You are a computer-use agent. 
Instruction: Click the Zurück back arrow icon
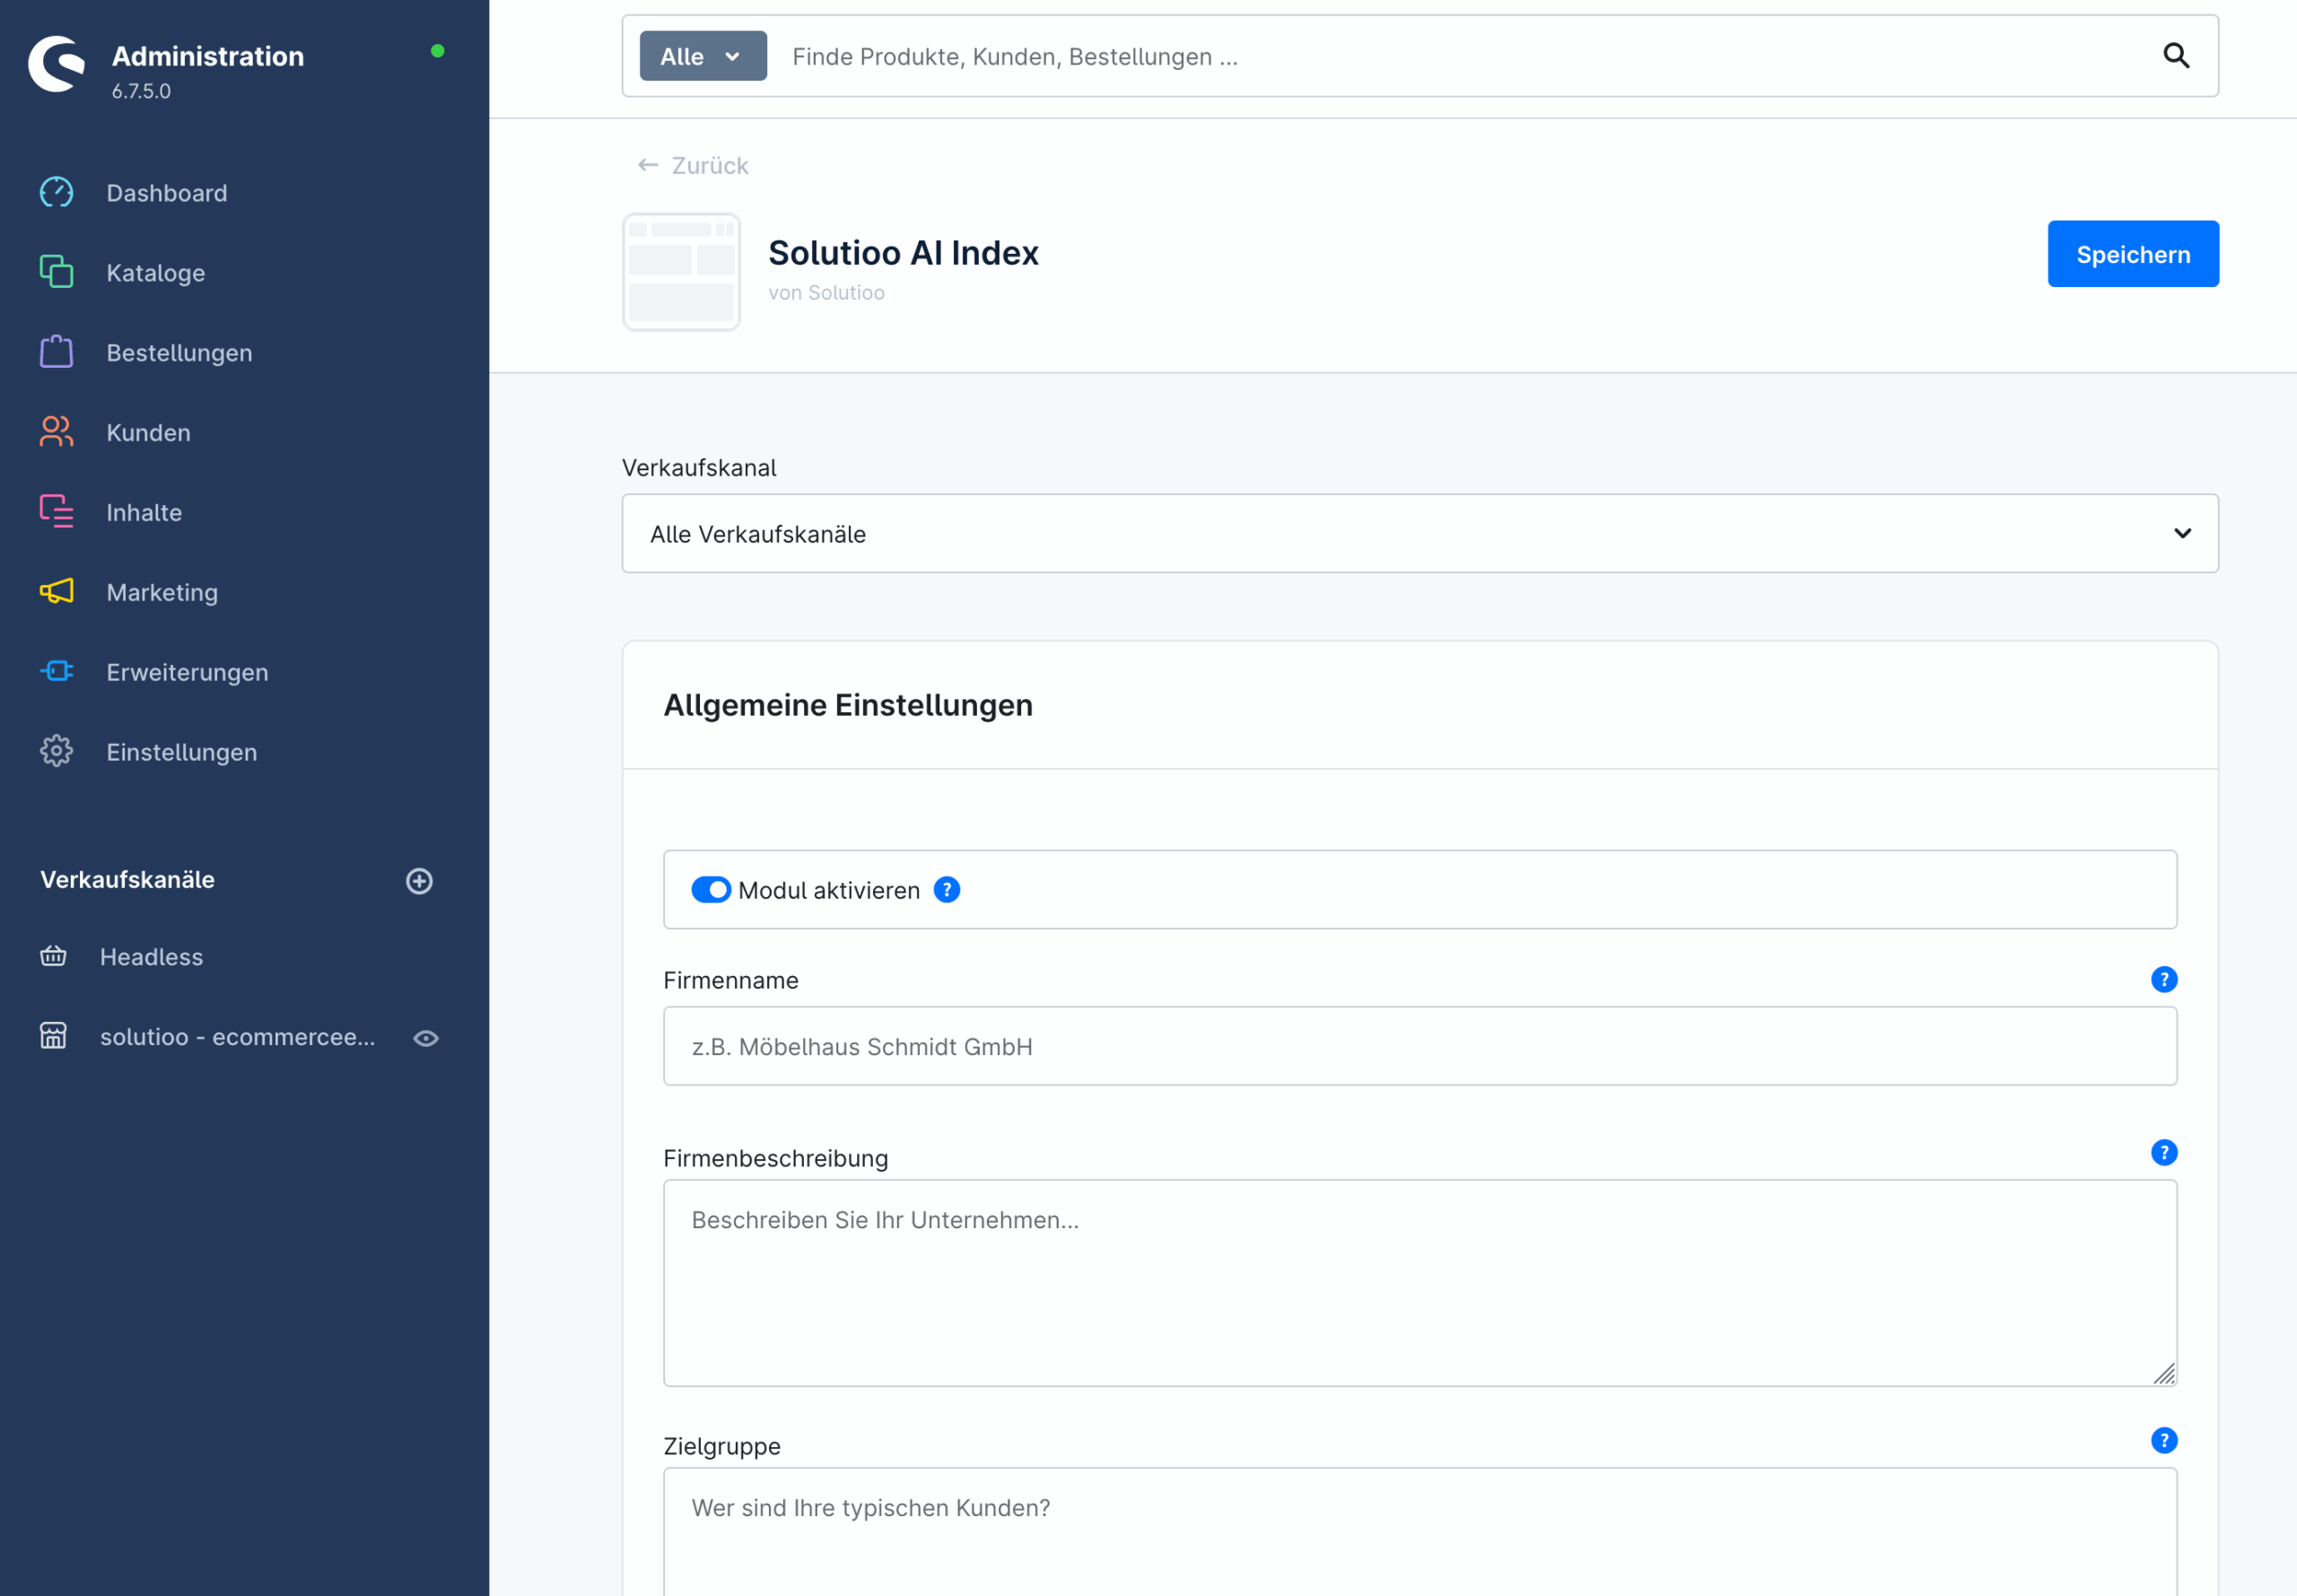[x=648, y=165]
